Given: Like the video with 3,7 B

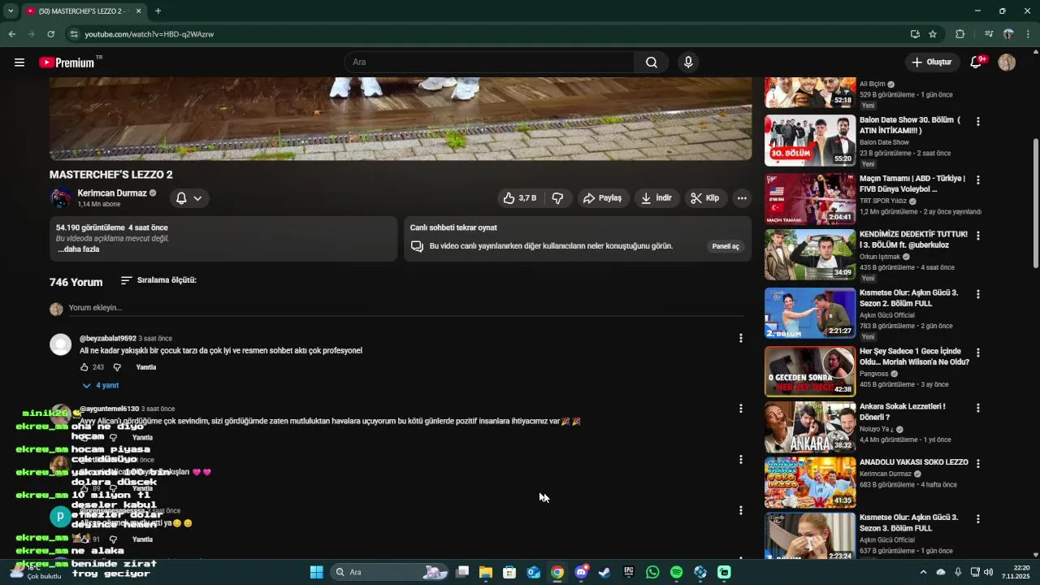Looking at the screenshot, I should 520,198.
